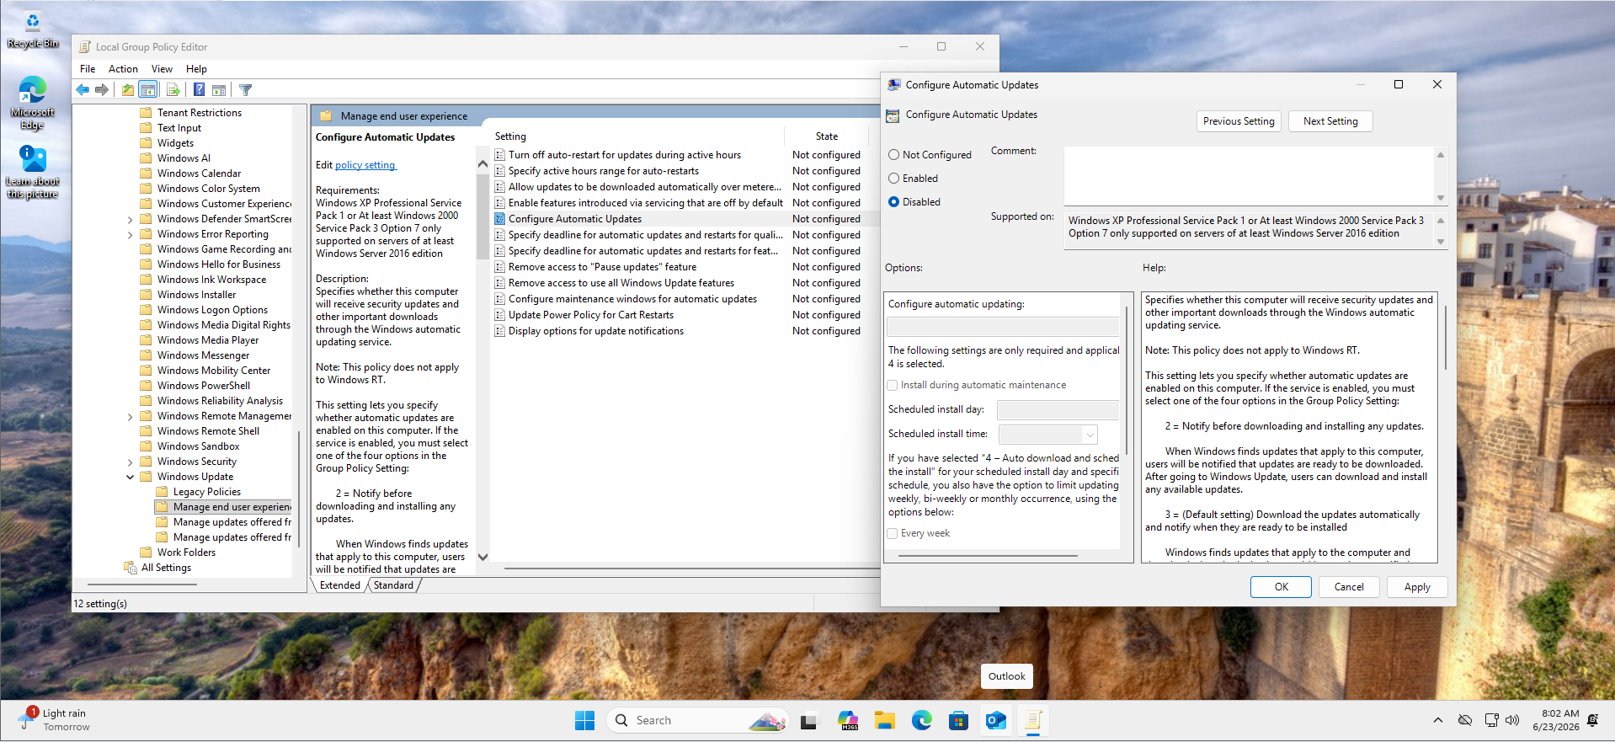Click the All Settings icon in tree
The width and height of the screenshot is (1615, 742).
(131, 568)
